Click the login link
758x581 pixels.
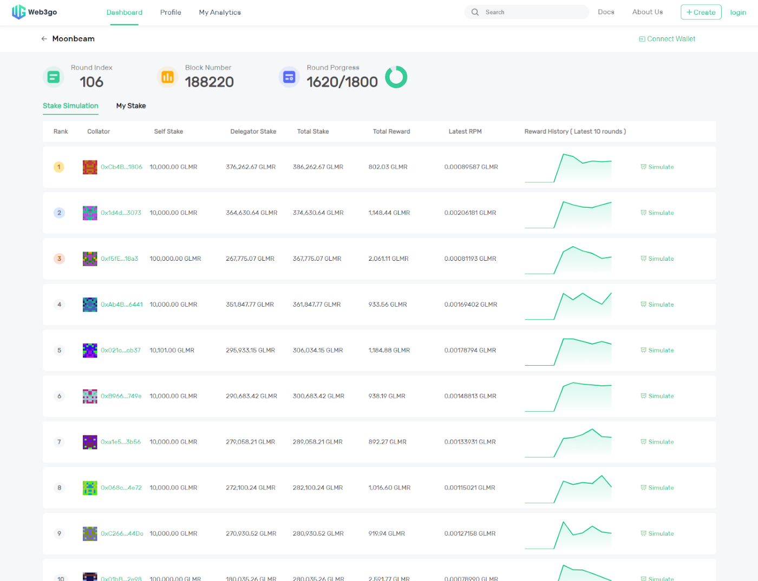tap(738, 12)
